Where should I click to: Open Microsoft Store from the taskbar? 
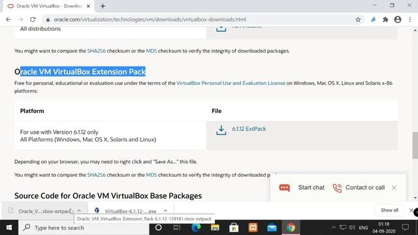[234, 228]
